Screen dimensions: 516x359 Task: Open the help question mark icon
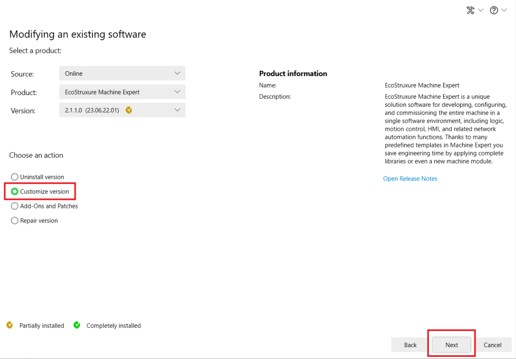coord(494,10)
